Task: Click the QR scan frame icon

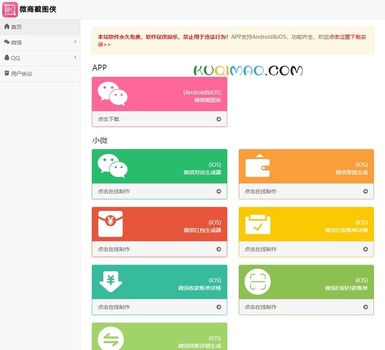Action: [258, 282]
